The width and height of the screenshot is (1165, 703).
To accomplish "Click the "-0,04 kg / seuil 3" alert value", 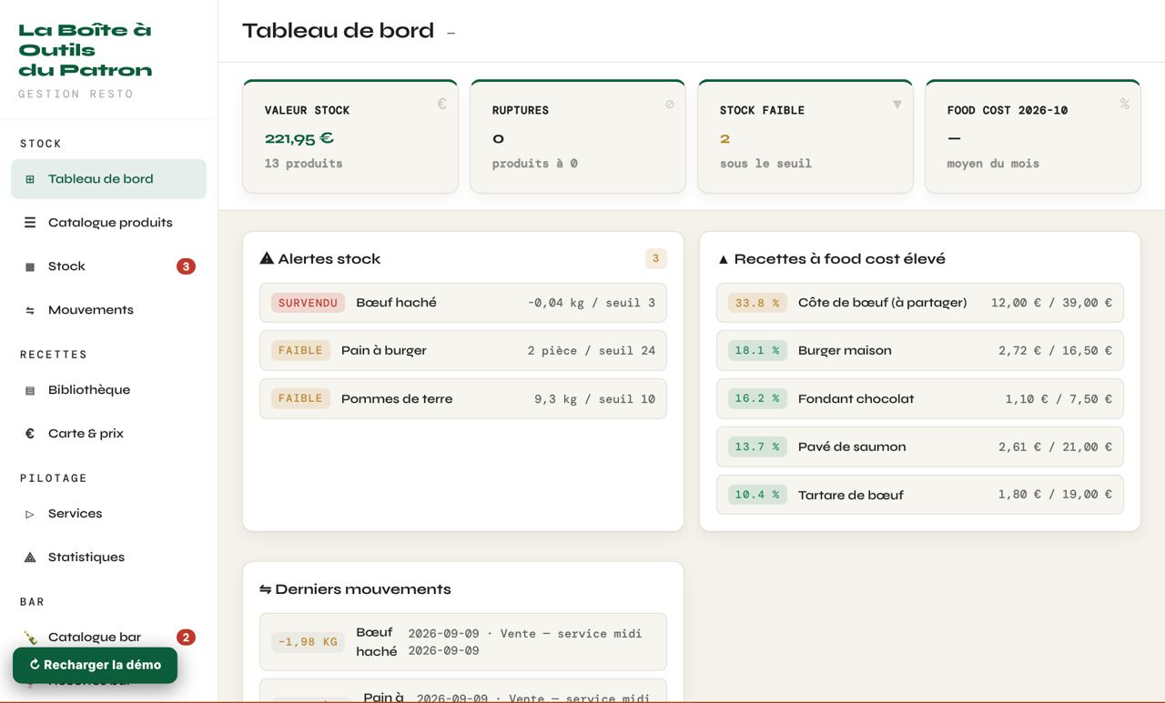I will point(592,302).
